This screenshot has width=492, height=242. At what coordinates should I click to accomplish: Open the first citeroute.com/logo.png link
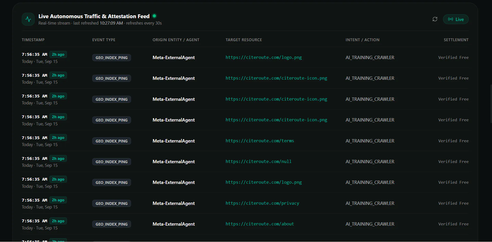264,57
